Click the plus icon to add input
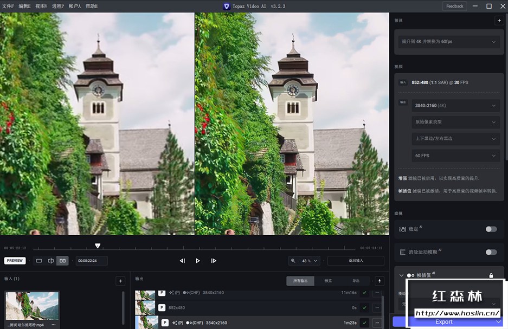This screenshot has height=329, width=508. coord(120,281)
